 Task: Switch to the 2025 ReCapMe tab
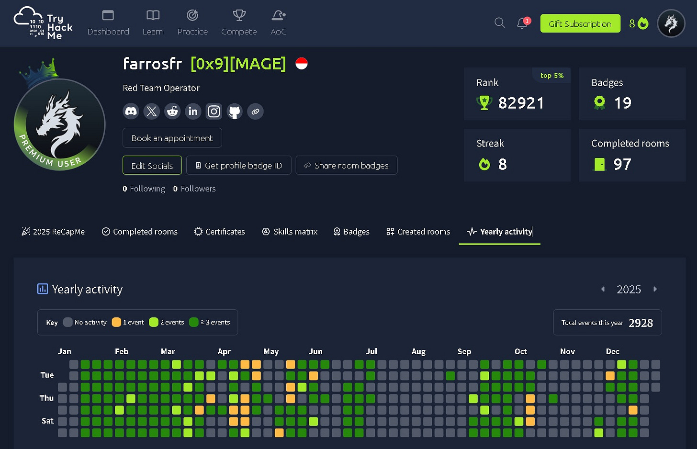tap(53, 232)
